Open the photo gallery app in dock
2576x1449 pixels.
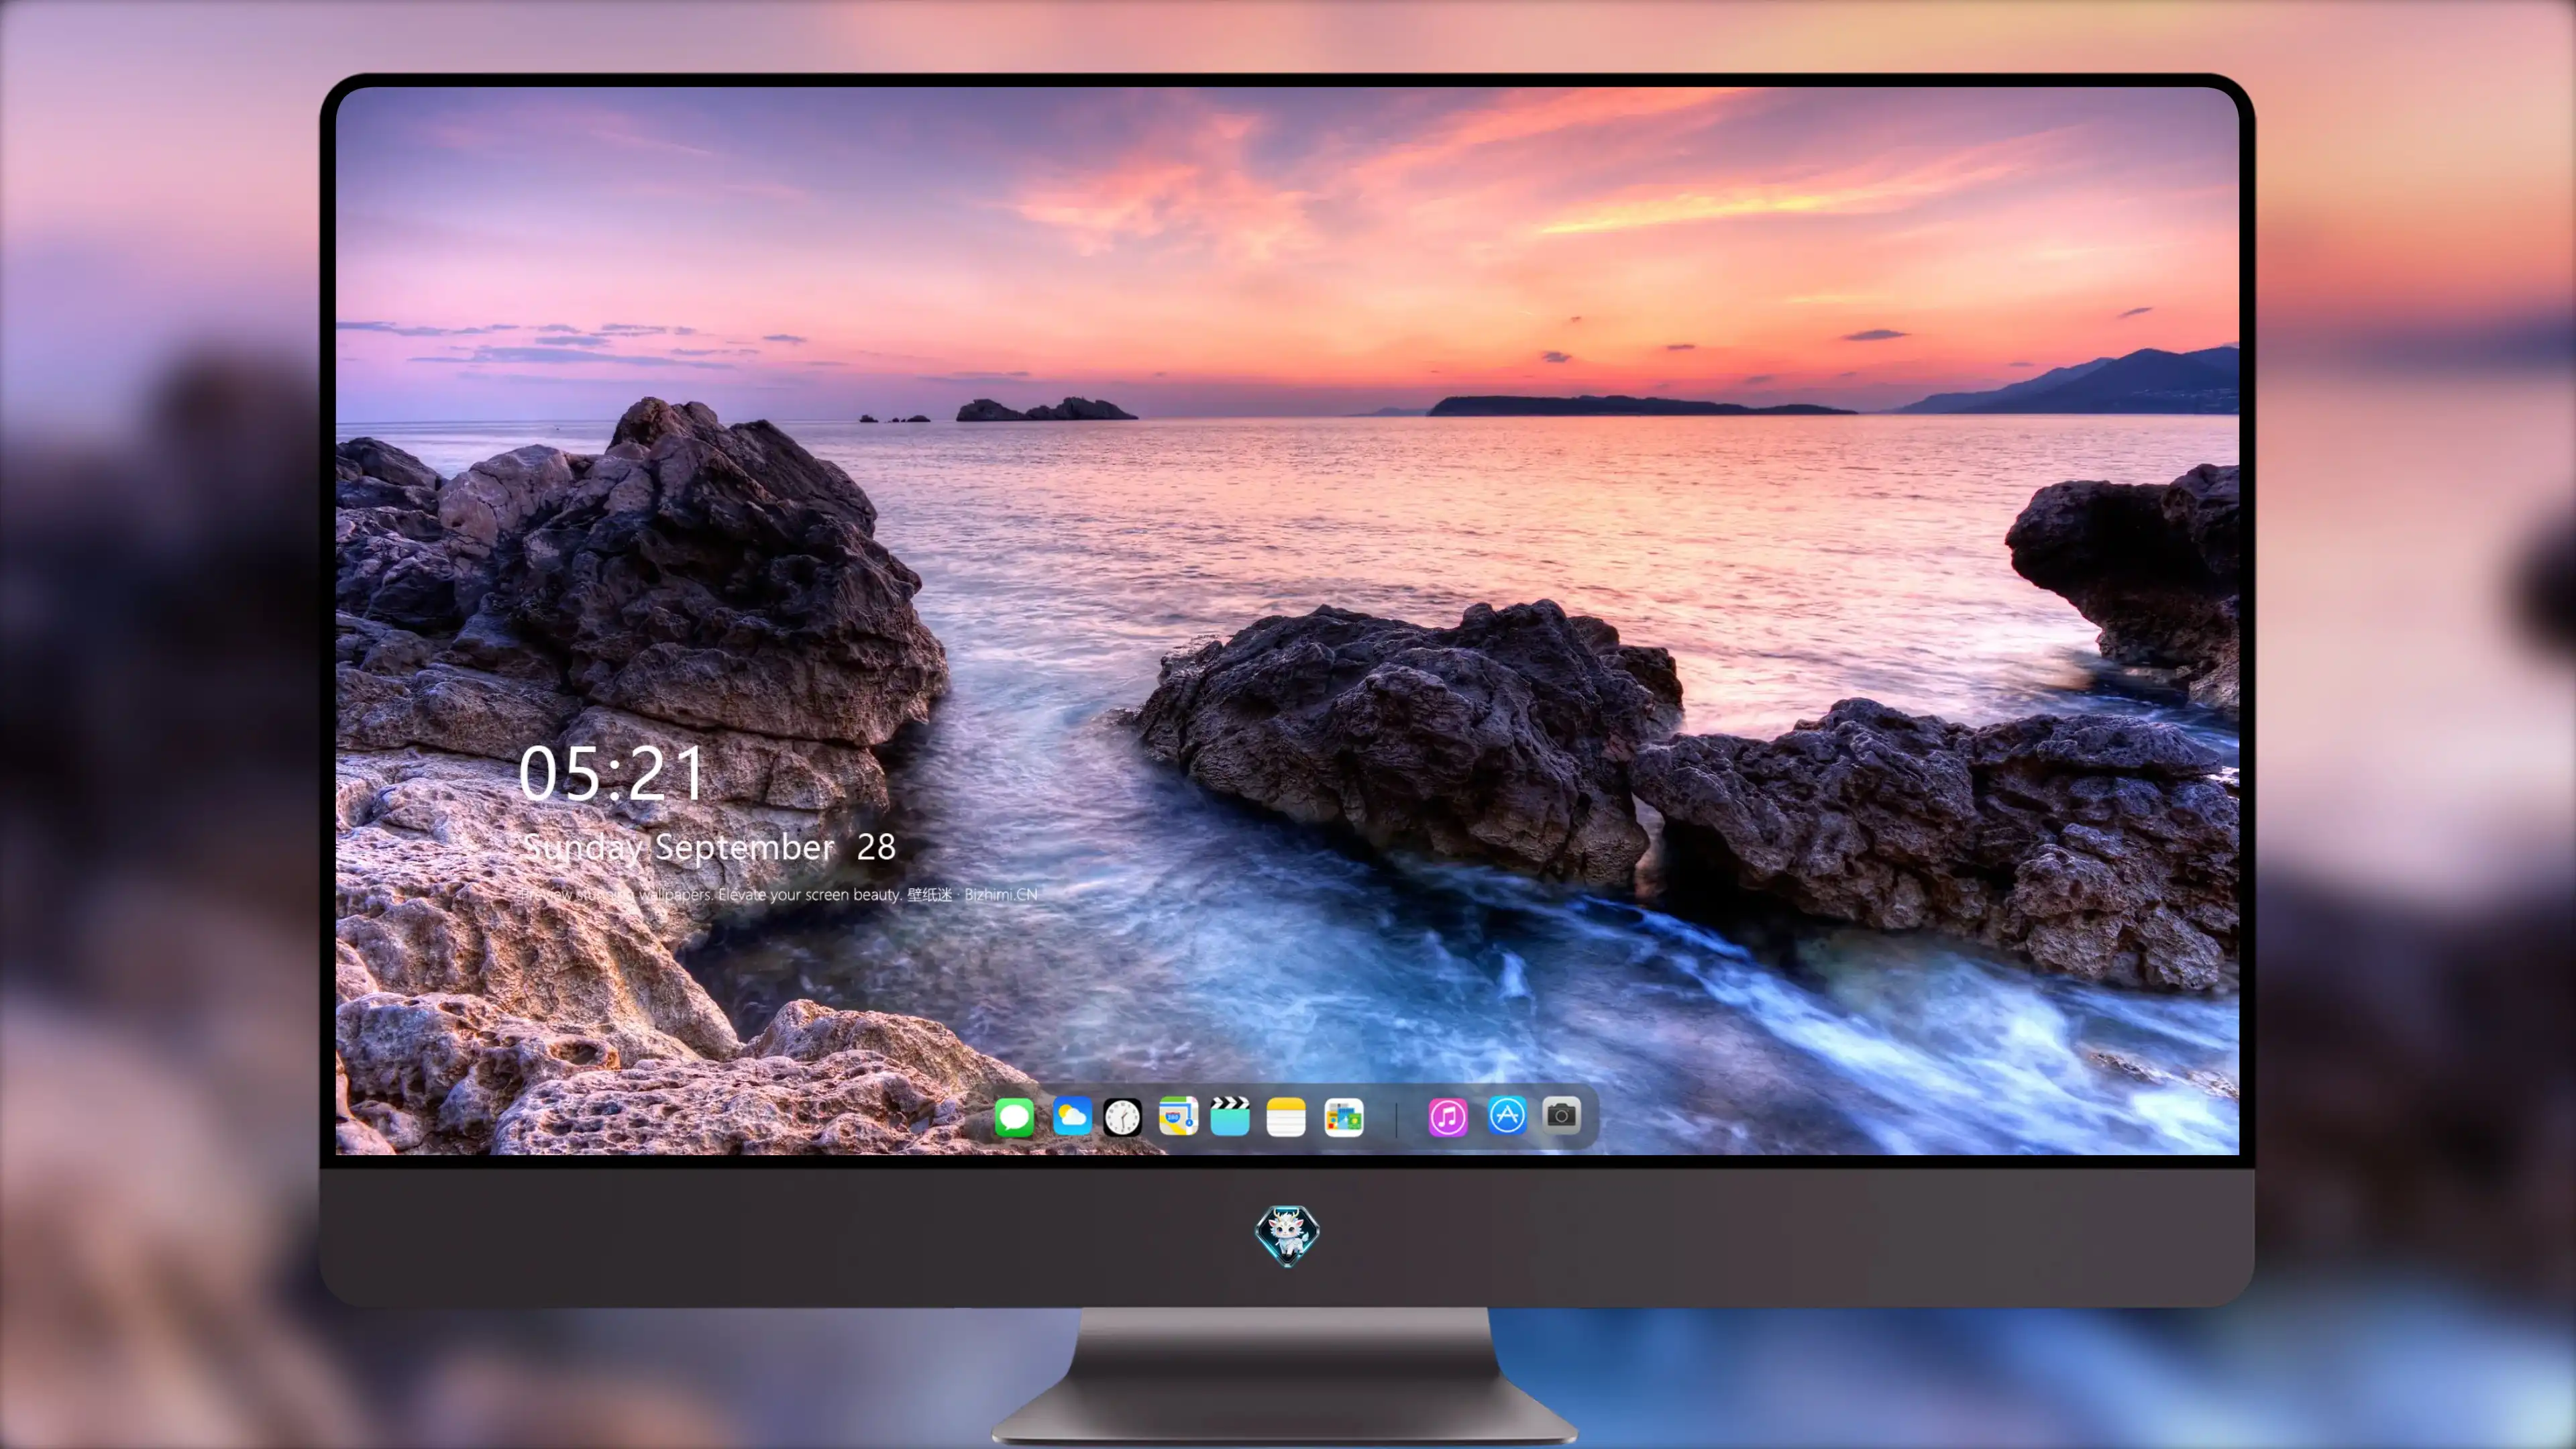coord(1343,1117)
